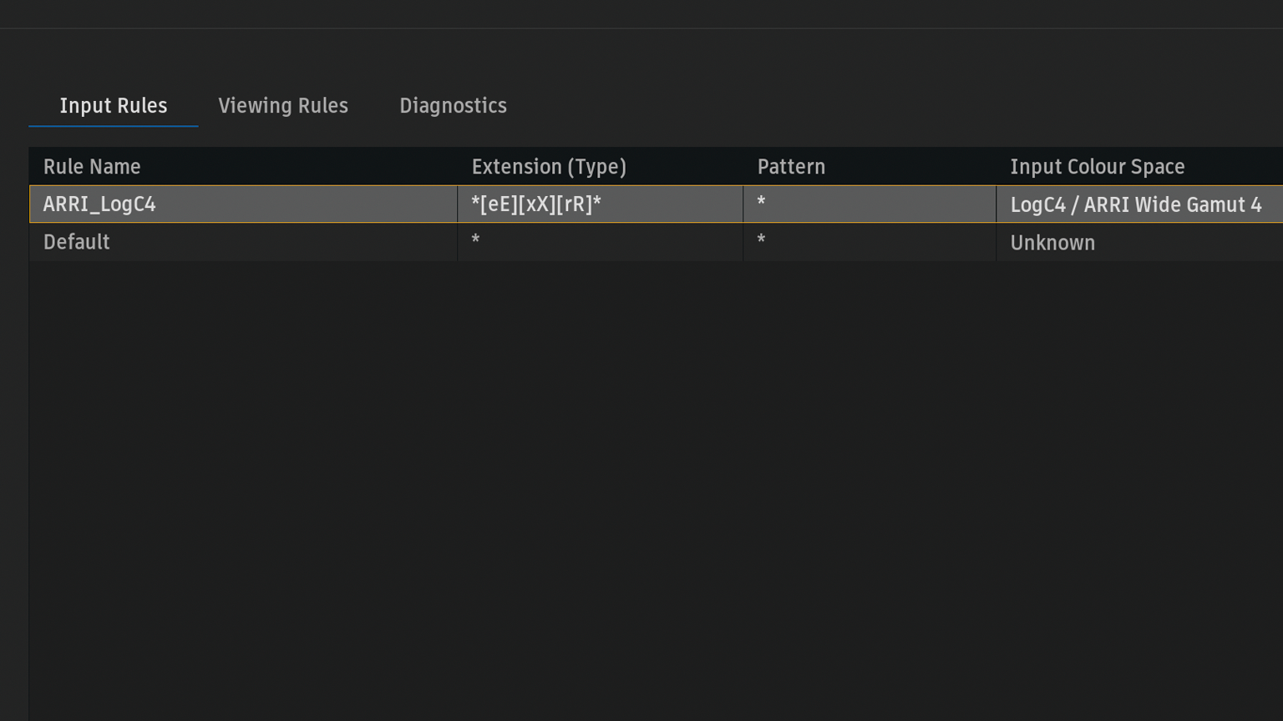
Task: Click divider between Rule Name and Extension headers
Action: point(457,167)
